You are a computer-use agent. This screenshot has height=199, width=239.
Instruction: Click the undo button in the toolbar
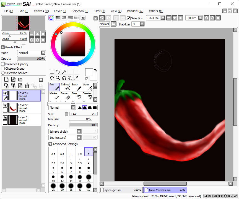click(102, 18)
